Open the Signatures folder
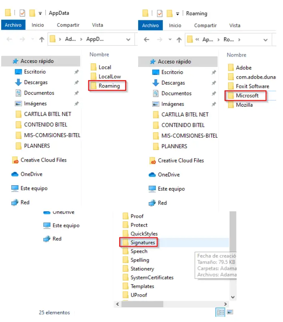 [139, 243]
